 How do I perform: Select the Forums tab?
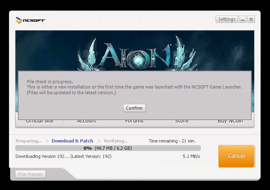134,121
